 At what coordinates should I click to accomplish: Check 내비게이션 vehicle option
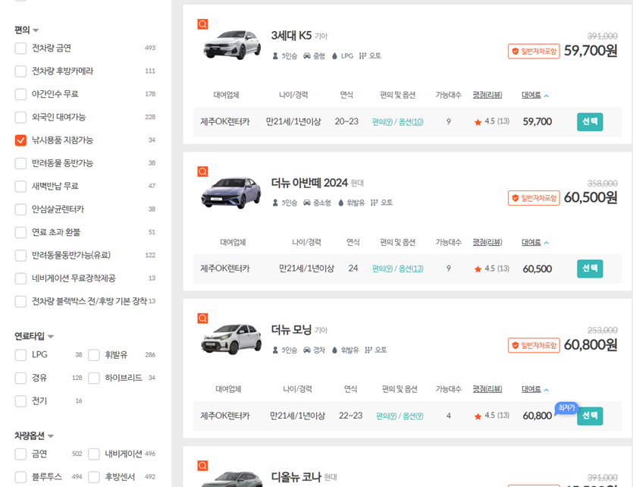94,454
